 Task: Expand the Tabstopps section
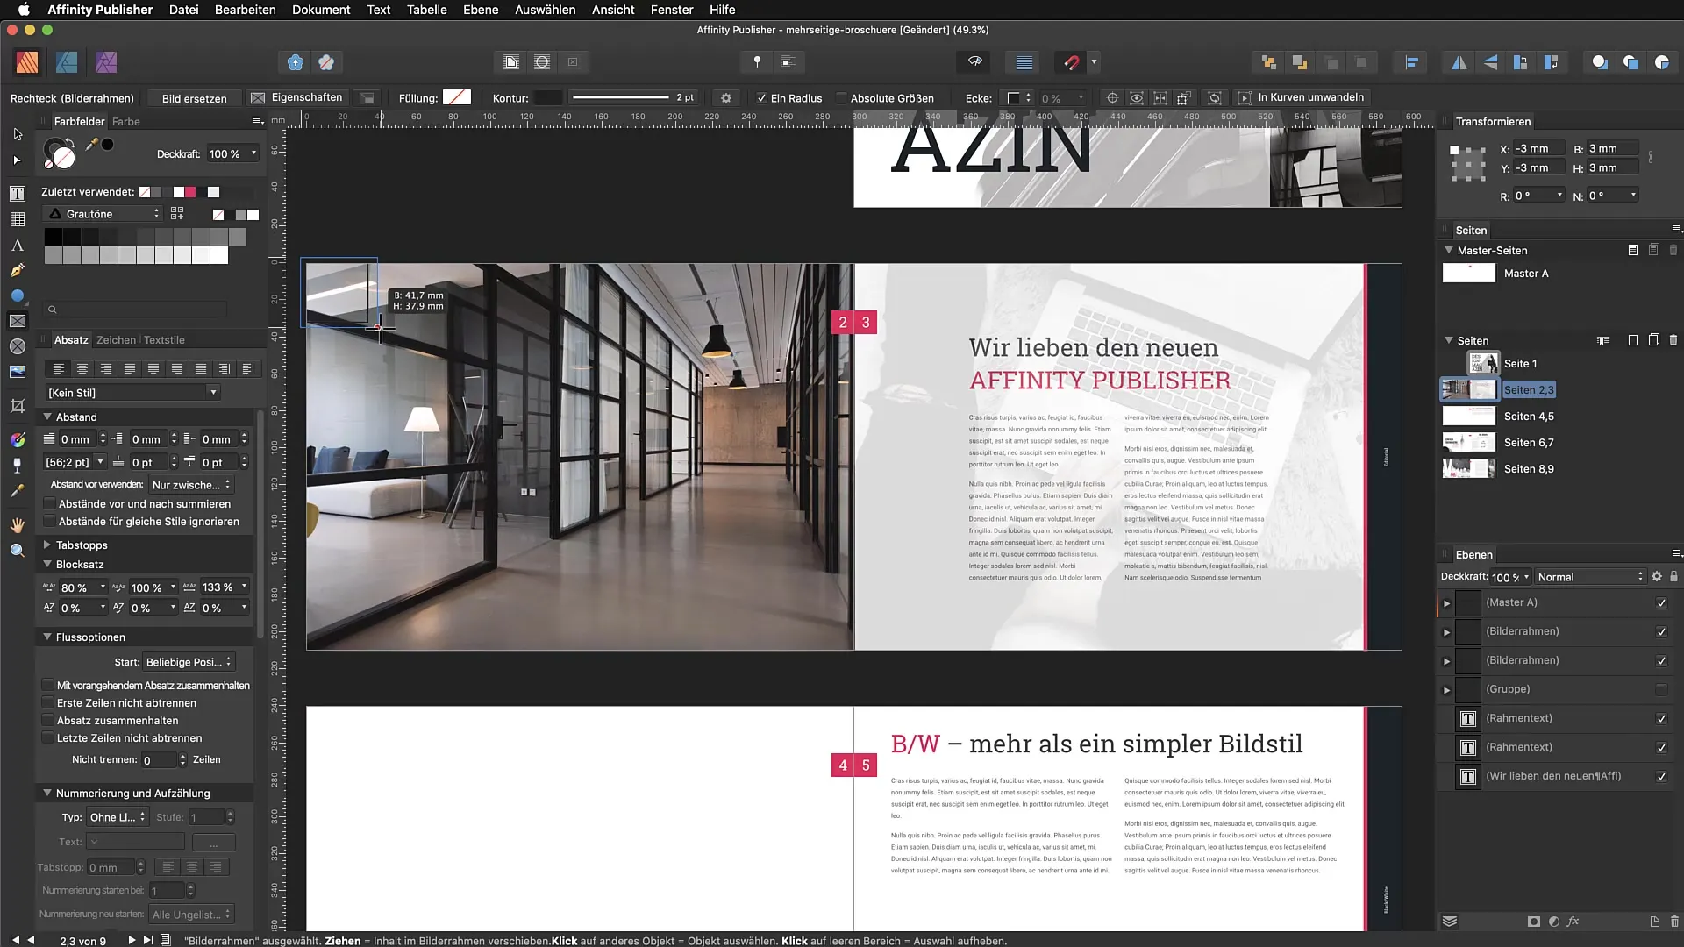click(47, 545)
